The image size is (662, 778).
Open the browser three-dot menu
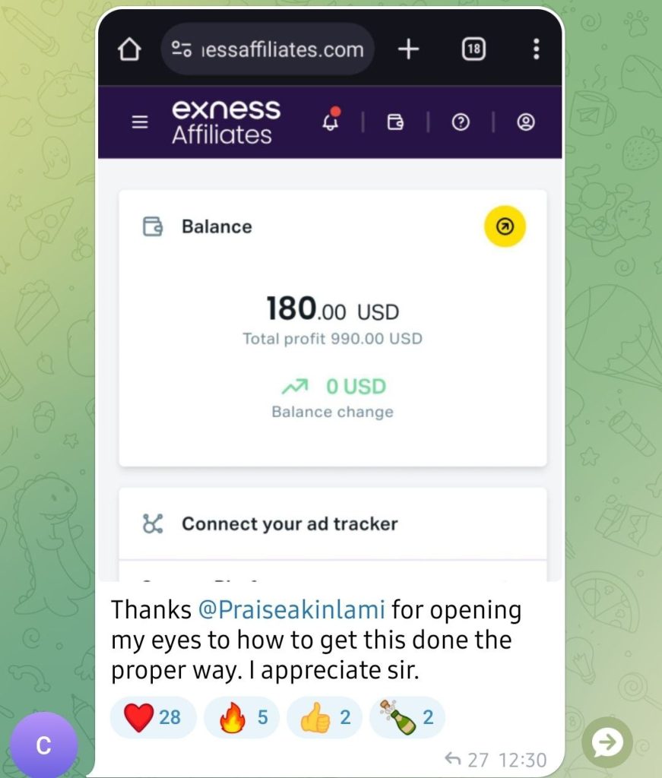pos(536,49)
